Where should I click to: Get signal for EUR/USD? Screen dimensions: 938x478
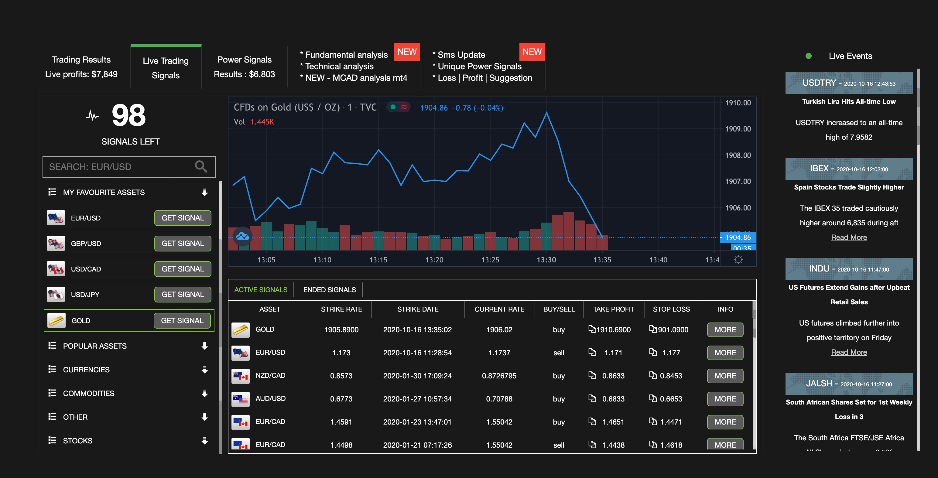[x=183, y=218]
